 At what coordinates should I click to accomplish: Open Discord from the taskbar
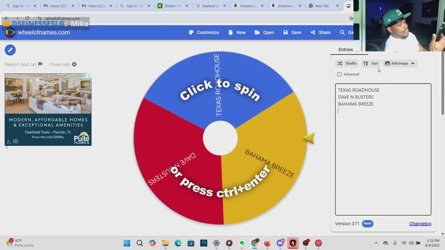(280, 243)
